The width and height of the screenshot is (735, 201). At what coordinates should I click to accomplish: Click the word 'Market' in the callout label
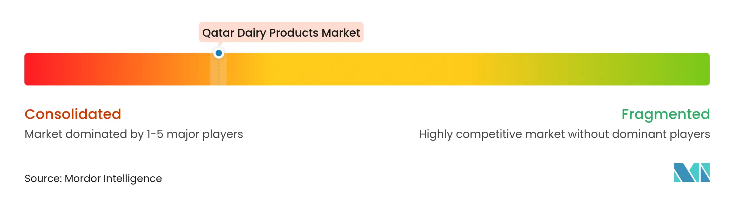click(341, 33)
